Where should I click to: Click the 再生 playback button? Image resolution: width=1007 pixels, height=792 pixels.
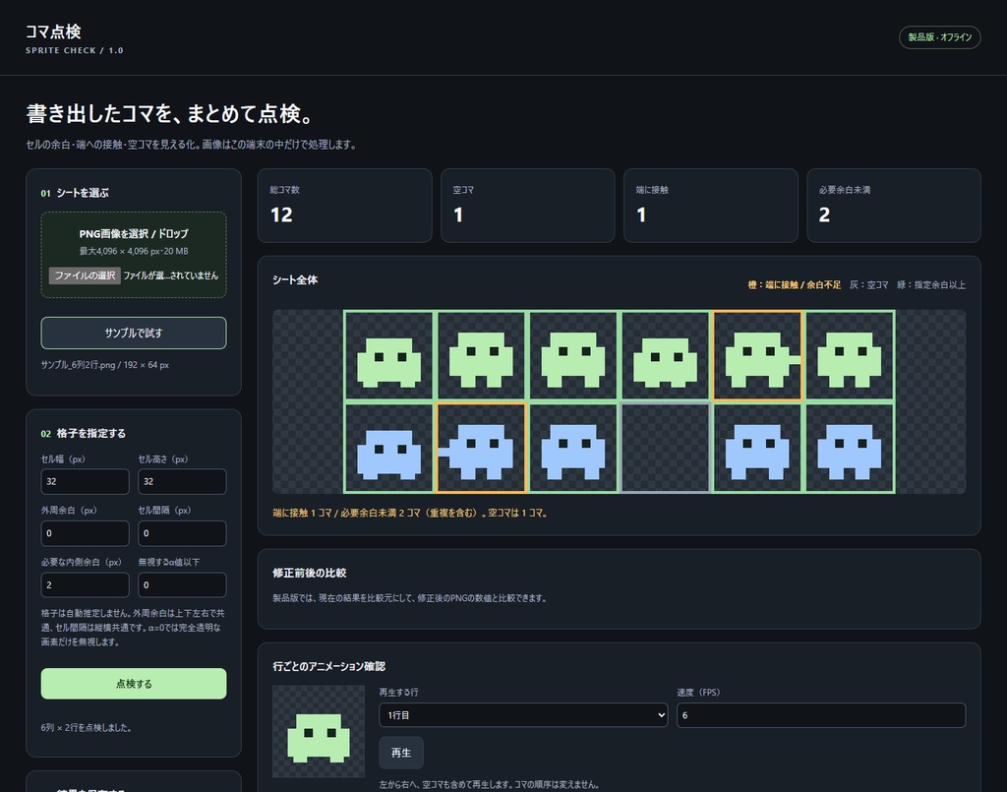point(401,753)
